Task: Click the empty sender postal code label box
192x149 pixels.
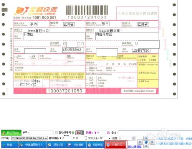Action: coord(72,44)
